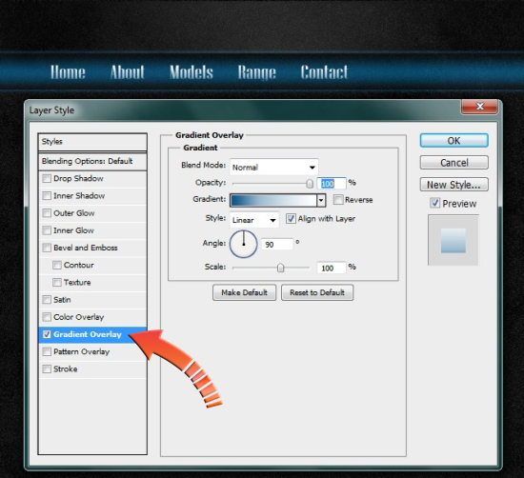Click the Angle dial control
The height and width of the screenshot is (478, 524).
pos(244,244)
